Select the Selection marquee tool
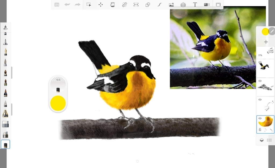Screen dimensions: 275x168 click(89, 5)
